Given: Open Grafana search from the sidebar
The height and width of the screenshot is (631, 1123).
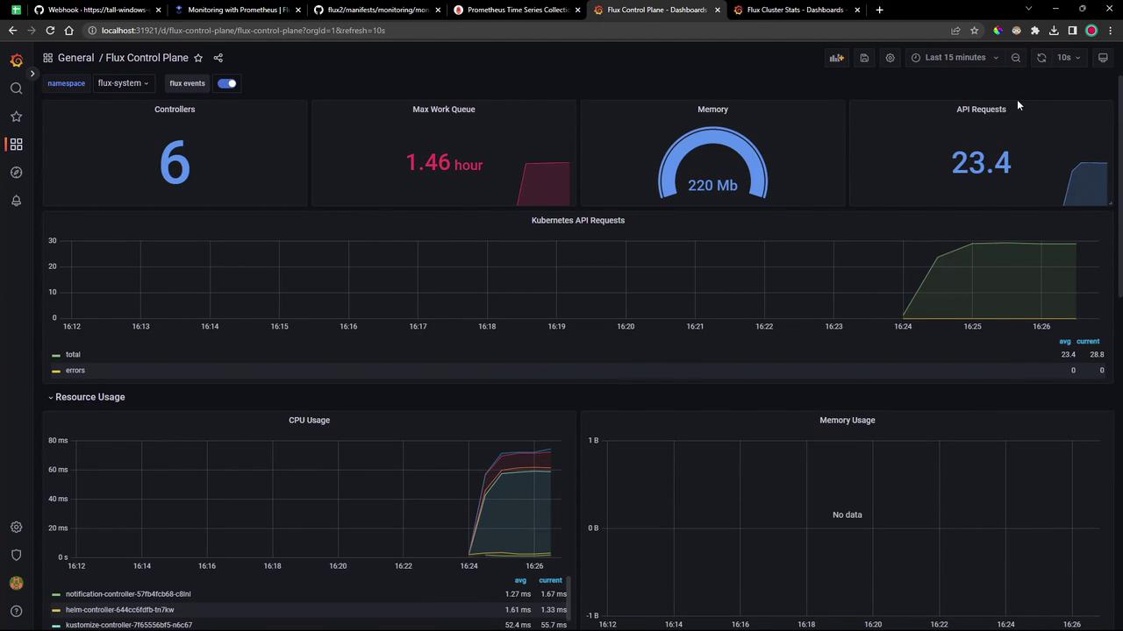Looking at the screenshot, I should (16, 89).
